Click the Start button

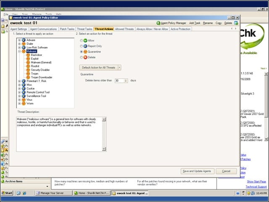[x=7, y=193]
